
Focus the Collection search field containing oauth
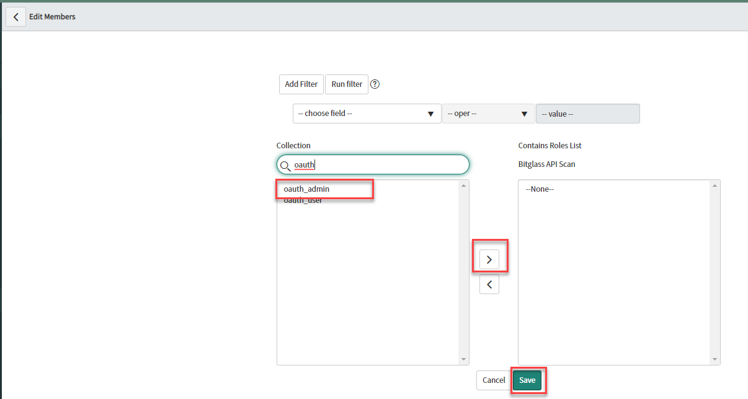click(373, 164)
